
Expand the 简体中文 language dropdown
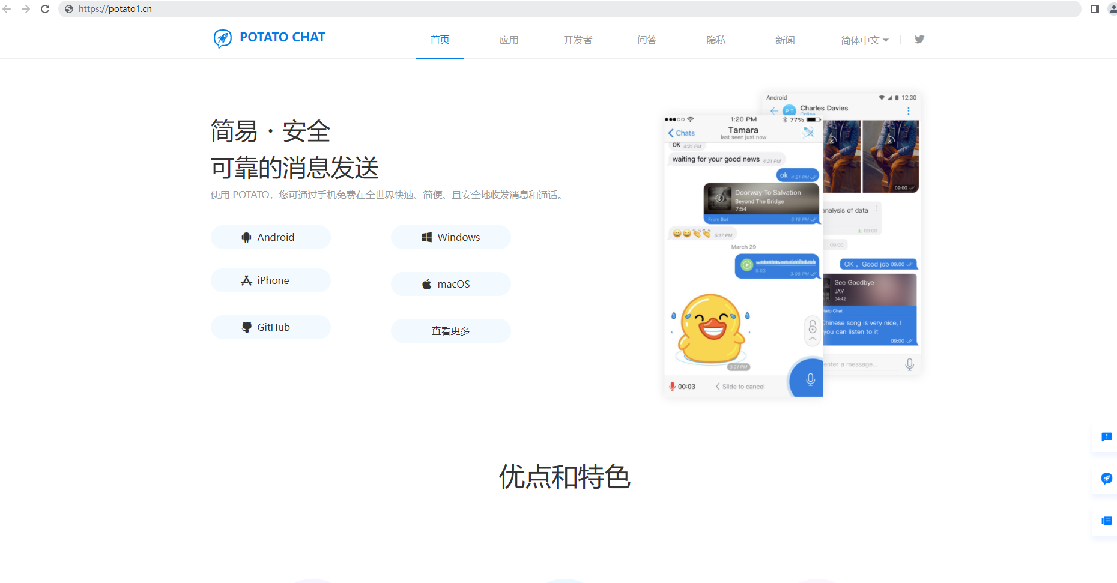coord(864,40)
